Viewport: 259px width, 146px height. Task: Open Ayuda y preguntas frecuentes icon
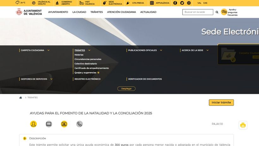click(x=224, y=12)
